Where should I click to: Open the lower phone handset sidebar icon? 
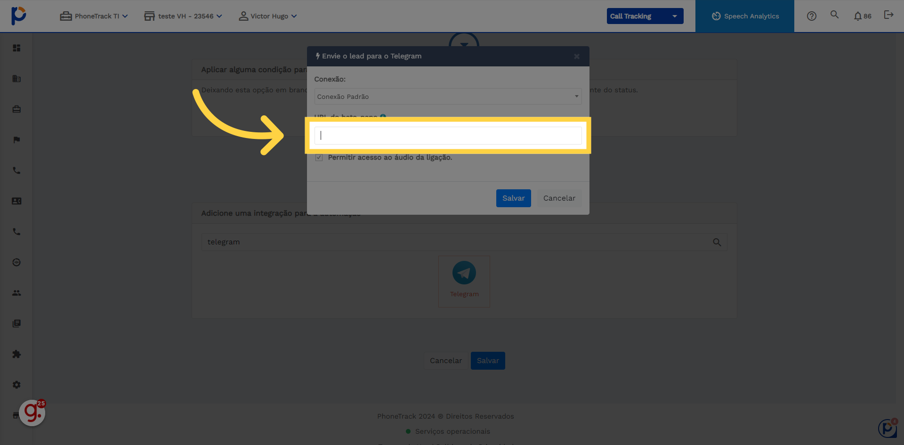[x=16, y=232]
